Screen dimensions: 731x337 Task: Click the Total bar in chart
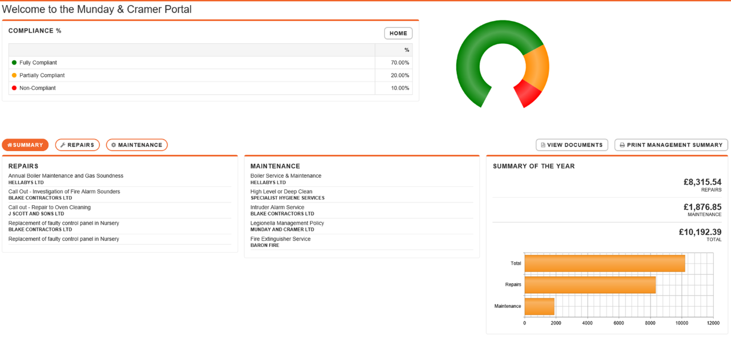605,263
